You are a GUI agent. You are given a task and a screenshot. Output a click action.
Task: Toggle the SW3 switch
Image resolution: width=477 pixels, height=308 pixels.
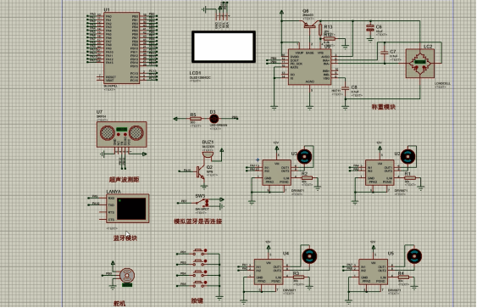pos(202,202)
